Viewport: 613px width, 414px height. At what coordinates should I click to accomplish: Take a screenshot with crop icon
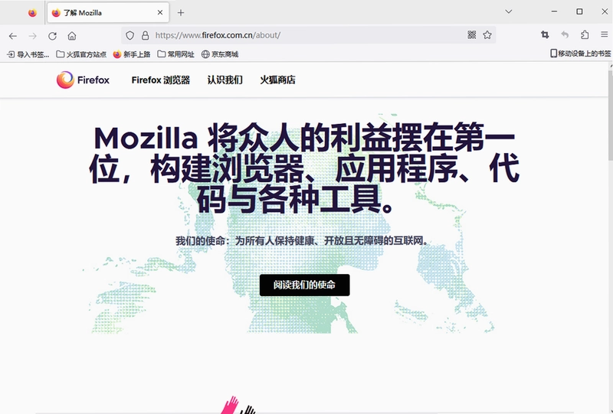tap(545, 34)
